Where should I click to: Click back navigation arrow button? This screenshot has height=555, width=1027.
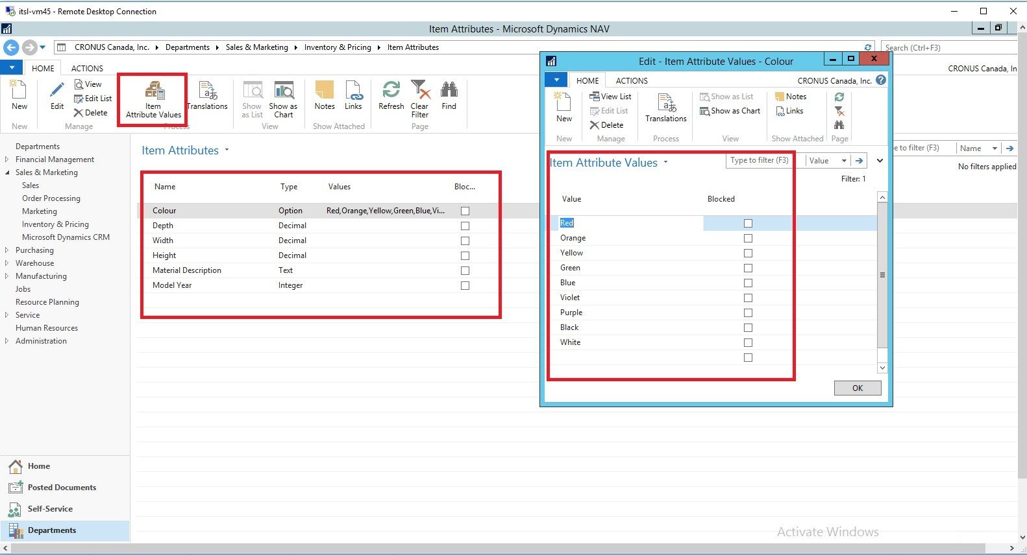pyautogui.click(x=11, y=47)
